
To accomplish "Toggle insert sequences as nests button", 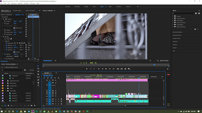I will [x=44, y=78].
